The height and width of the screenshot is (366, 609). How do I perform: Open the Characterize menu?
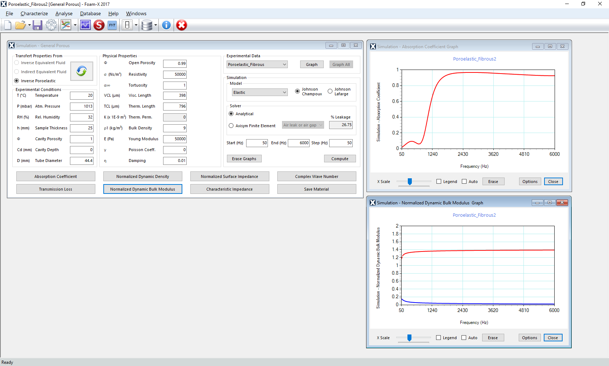34,13
